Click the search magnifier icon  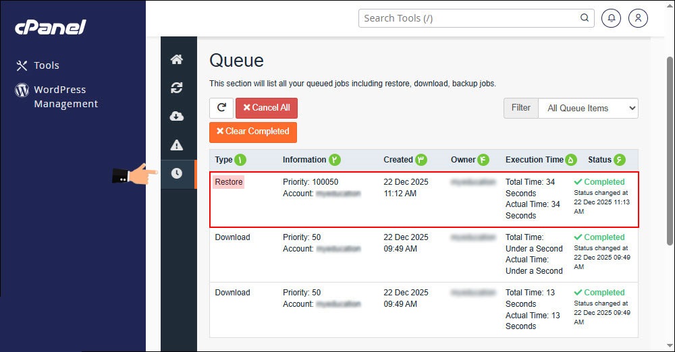click(x=584, y=18)
